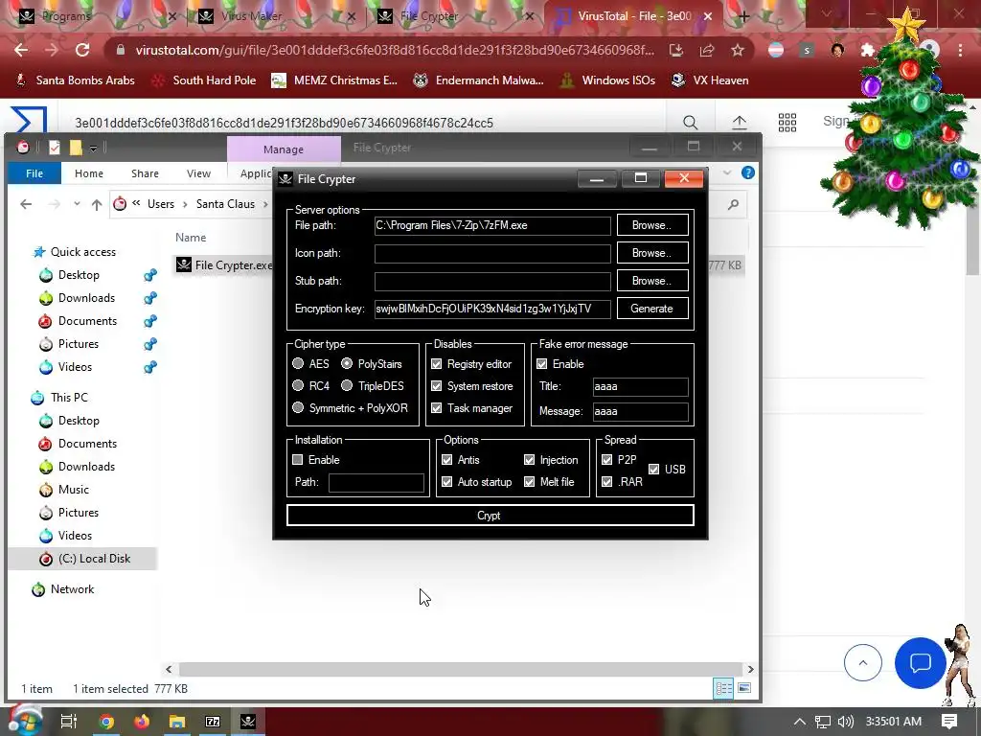
Task: Click the Installation Path input field
Action: [x=376, y=483]
